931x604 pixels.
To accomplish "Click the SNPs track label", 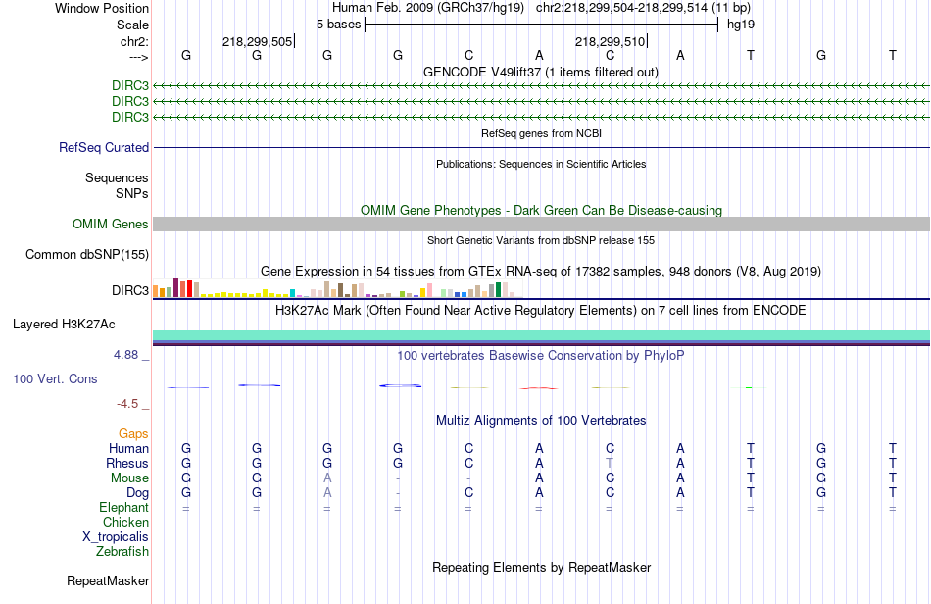I will [132, 193].
